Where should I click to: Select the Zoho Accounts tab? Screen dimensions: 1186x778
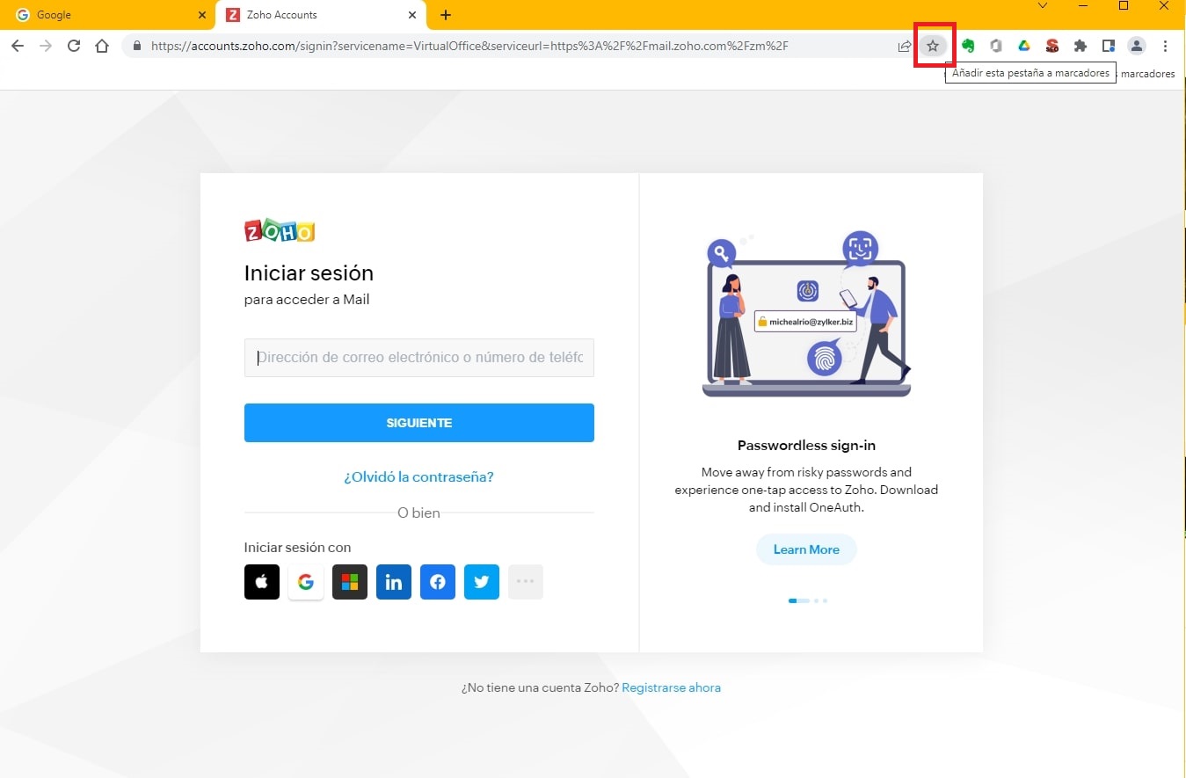click(322, 15)
